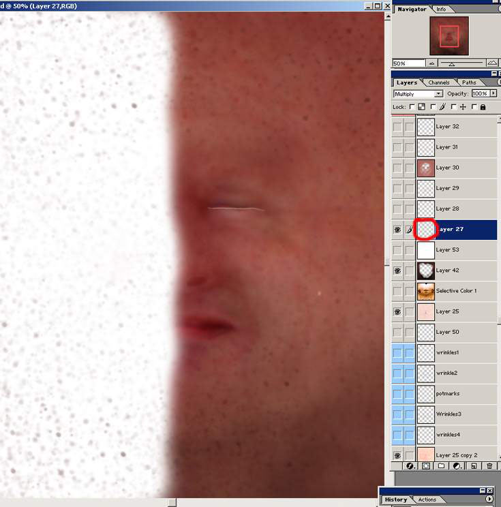Select the Selective Color 1 layer
This screenshot has width=501, height=507.
(456, 291)
